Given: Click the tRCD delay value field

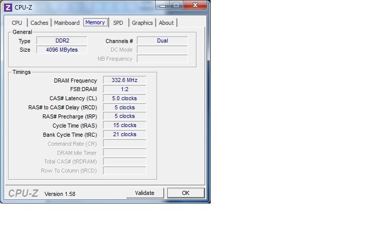Looking at the screenshot, I should click(x=124, y=107).
